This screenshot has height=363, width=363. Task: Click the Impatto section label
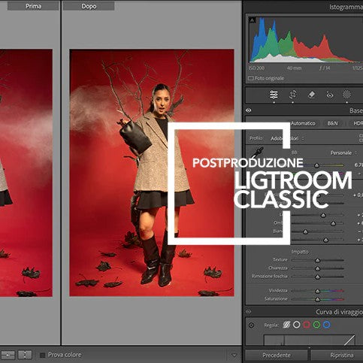300,252
